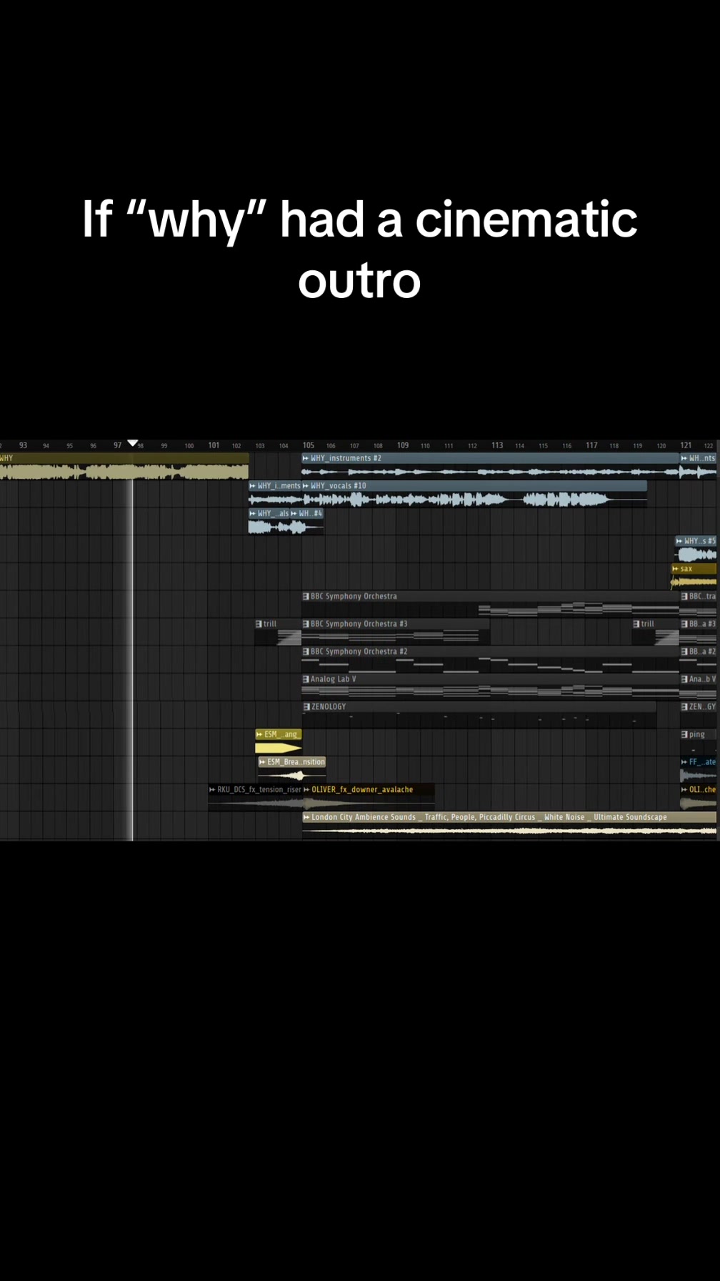
Task: Jump to bar 105 on the ruler
Action: click(x=309, y=445)
